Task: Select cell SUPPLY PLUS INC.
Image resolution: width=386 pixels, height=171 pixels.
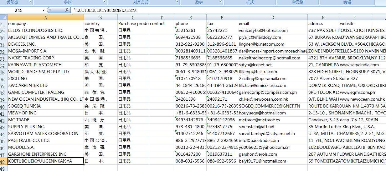Action: click(46, 127)
